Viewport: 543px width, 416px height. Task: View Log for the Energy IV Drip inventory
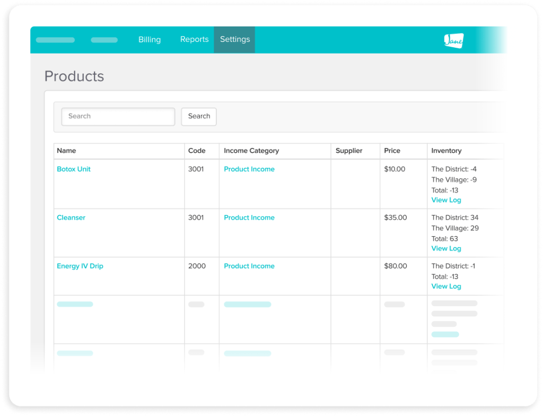(446, 286)
